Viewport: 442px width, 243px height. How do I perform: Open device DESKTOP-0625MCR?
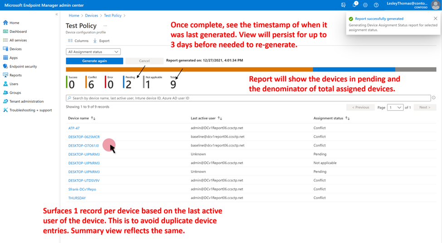tap(84, 137)
